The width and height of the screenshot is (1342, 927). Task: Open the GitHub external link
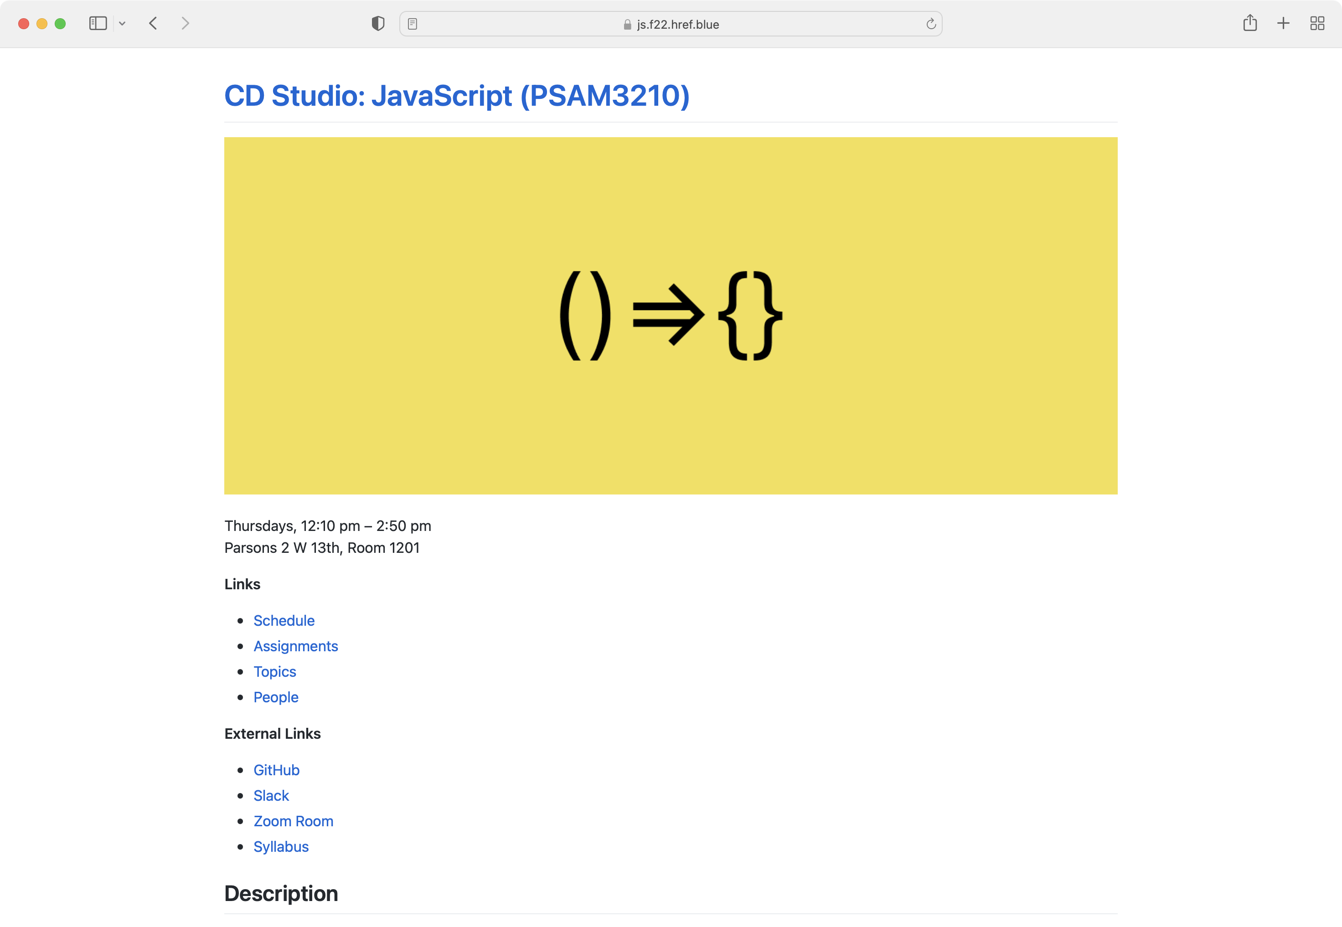tap(276, 770)
